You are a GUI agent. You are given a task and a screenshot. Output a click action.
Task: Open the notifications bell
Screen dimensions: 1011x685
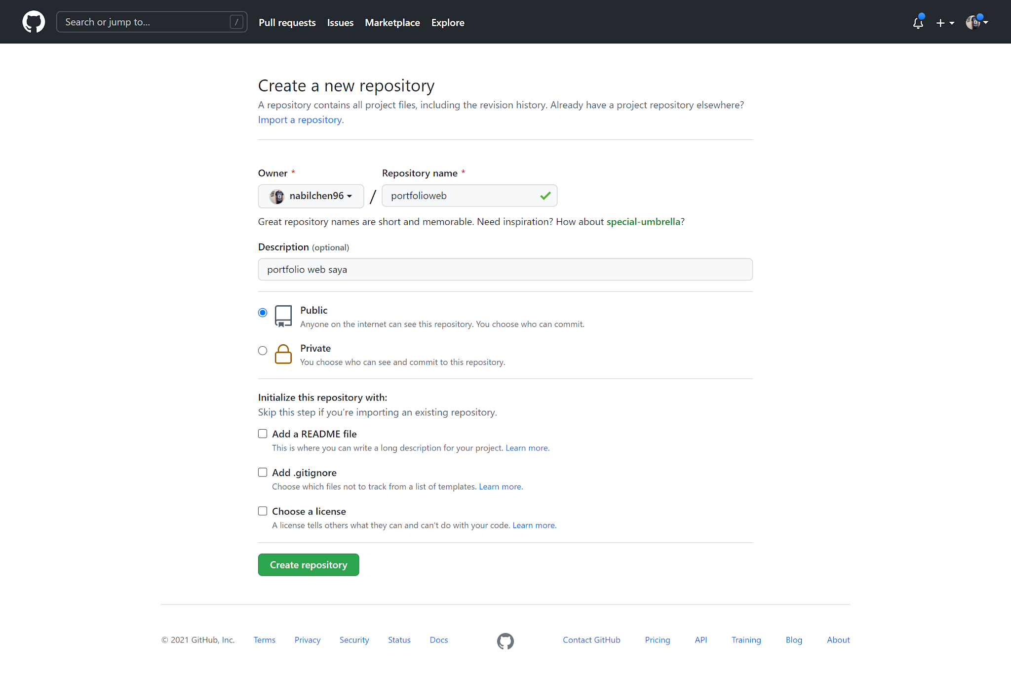click(918, 23)
